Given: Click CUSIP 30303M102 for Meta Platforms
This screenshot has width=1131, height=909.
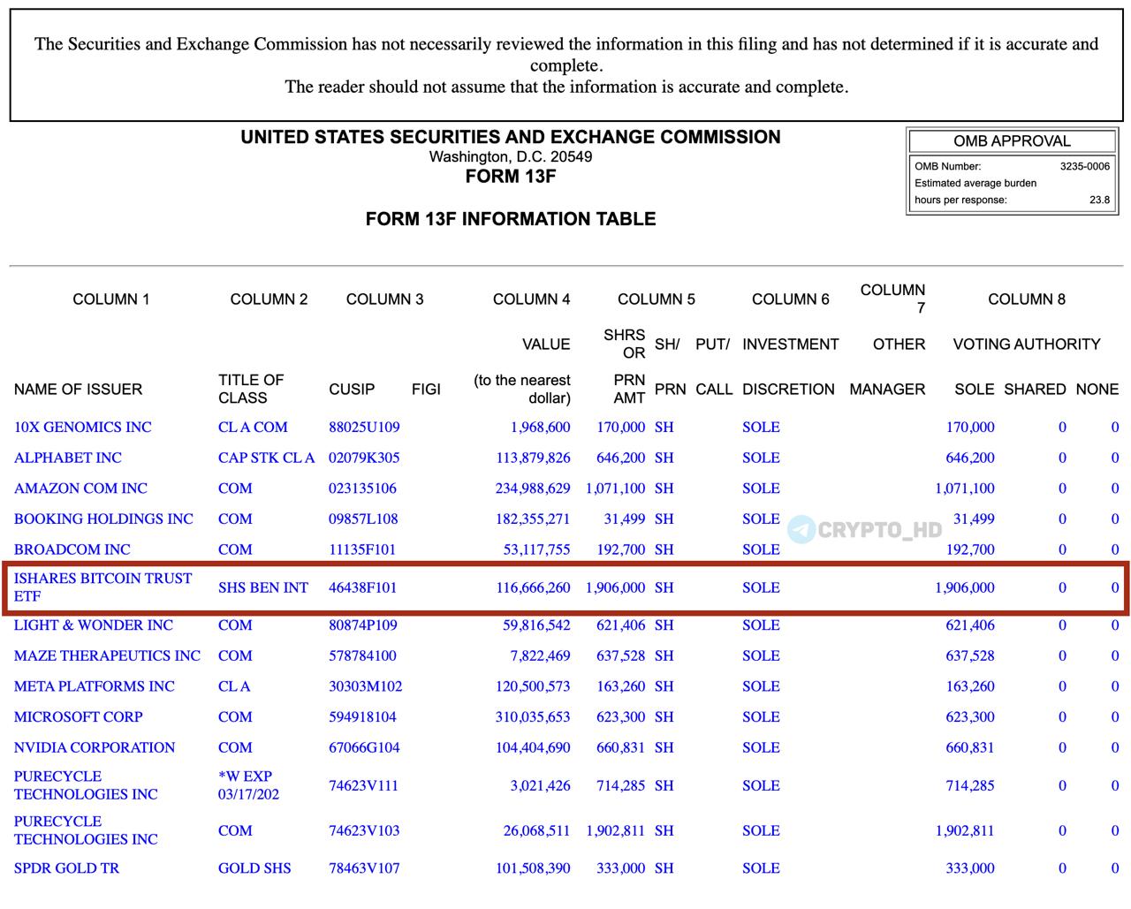Looking at the screenshot, I should tap(365, 686).
